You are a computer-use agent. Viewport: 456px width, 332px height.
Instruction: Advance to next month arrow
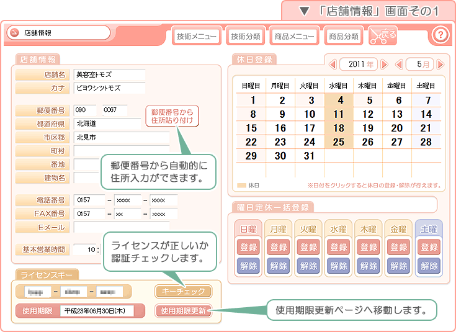click(440, 64)
